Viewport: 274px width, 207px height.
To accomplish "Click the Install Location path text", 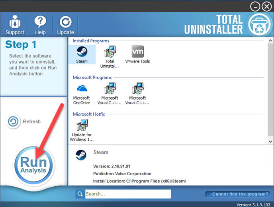I will [140, 181].
